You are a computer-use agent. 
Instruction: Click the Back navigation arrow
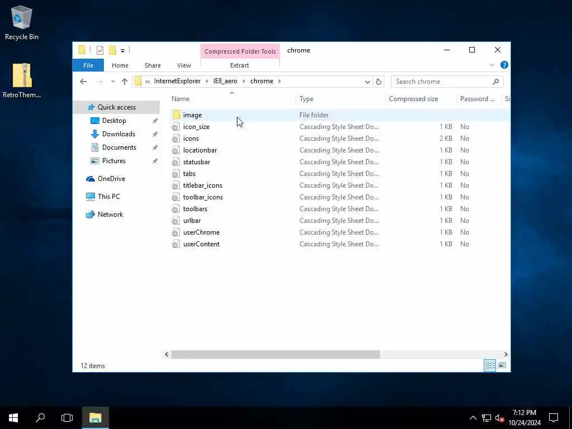pyautogui.click(x=83, y=82)
